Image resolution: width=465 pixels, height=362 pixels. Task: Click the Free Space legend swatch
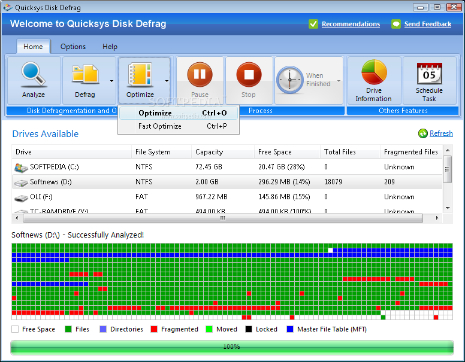[15, 329]
